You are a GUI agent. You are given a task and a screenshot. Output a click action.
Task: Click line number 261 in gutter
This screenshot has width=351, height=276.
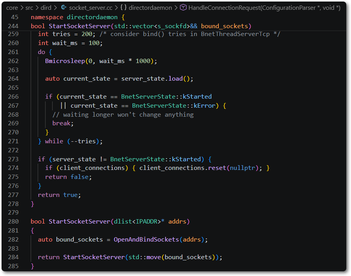(x=13, y=52)
